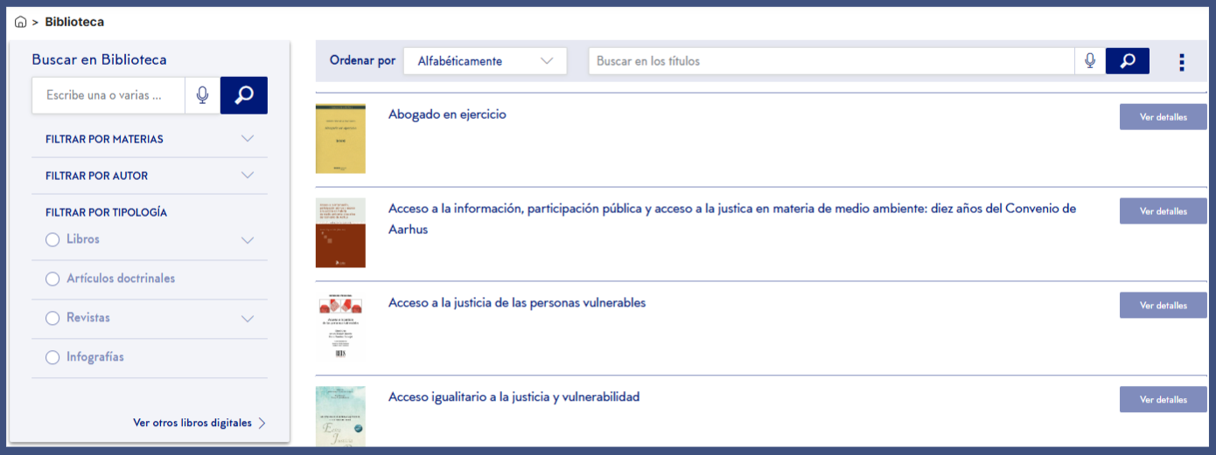Click the Buscar en los títulos field
This screenshot has height=455, width=1216.
830,61
